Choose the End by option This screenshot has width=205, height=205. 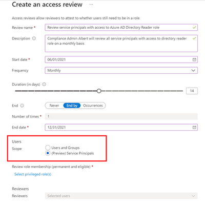tap(72, 106)
